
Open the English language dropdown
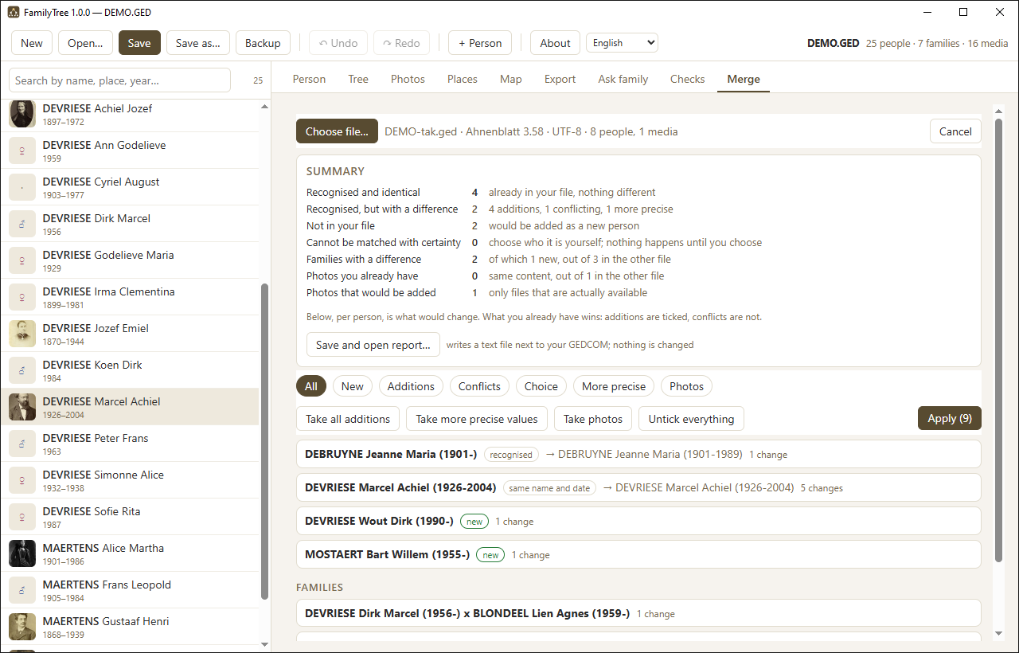(622, 43)
